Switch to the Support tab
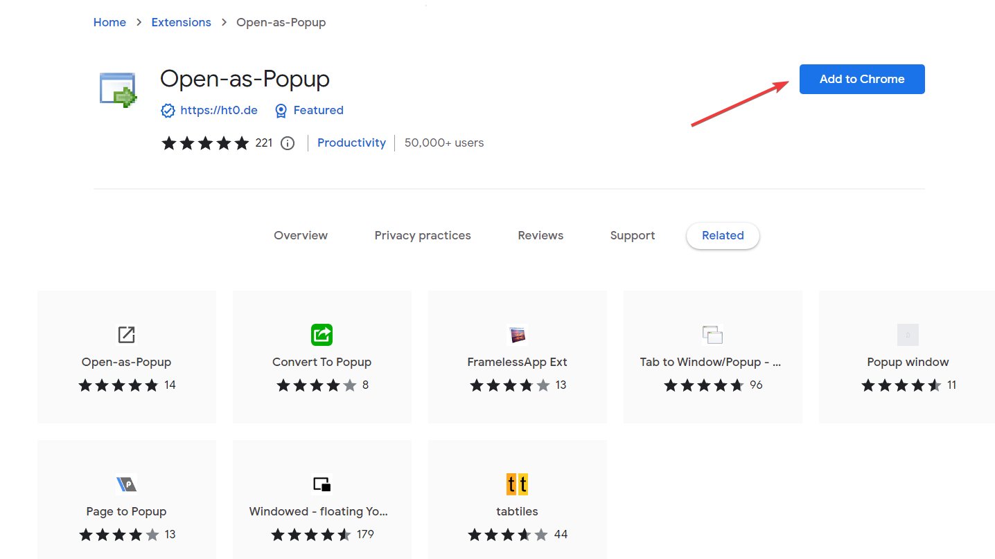Screen dimensions: 995x559 (x=632, y=235)
